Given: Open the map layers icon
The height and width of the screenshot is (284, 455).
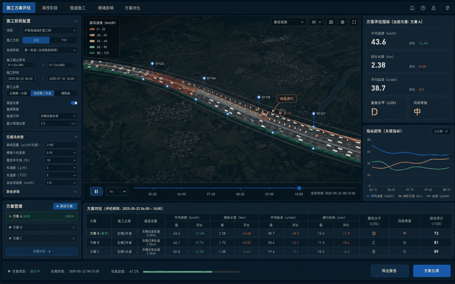Looking at the screenshot, I should tap(343, 22).
